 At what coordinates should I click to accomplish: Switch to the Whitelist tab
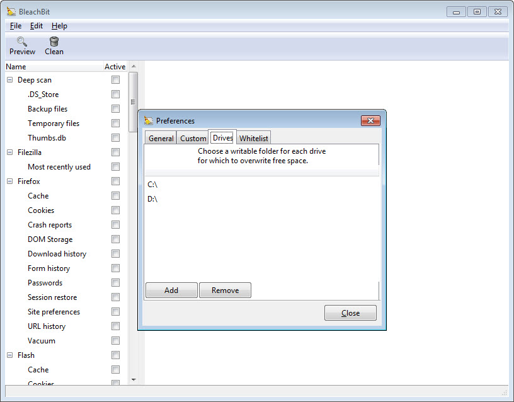click(x=253, y=139)
